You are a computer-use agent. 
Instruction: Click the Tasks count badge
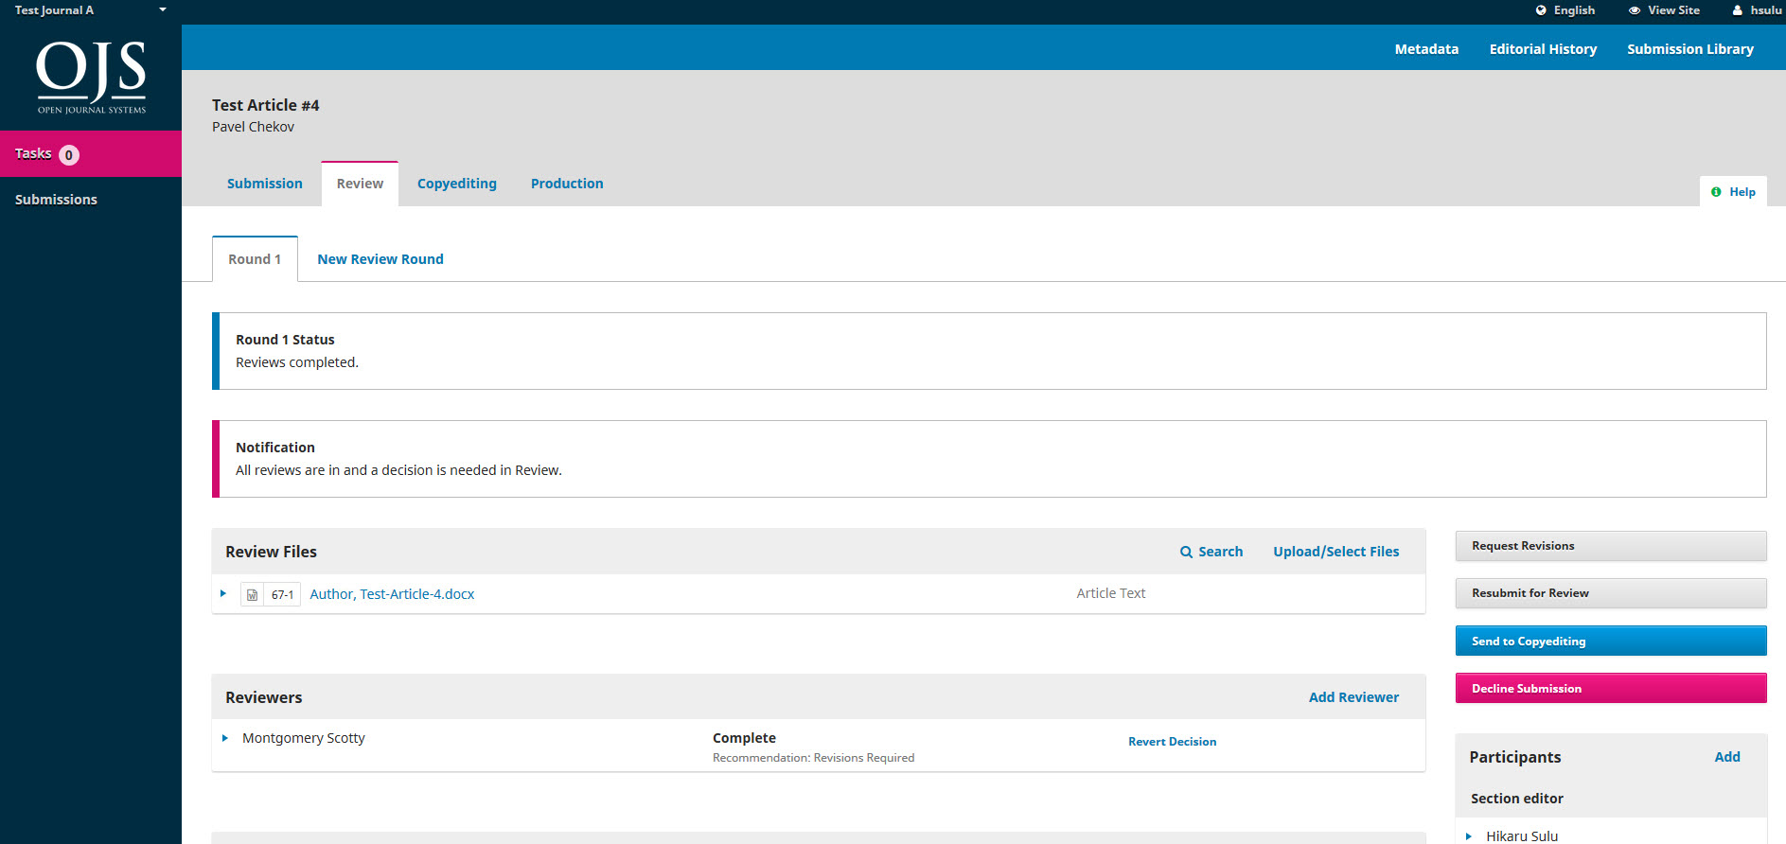click(x=69, y=155)
